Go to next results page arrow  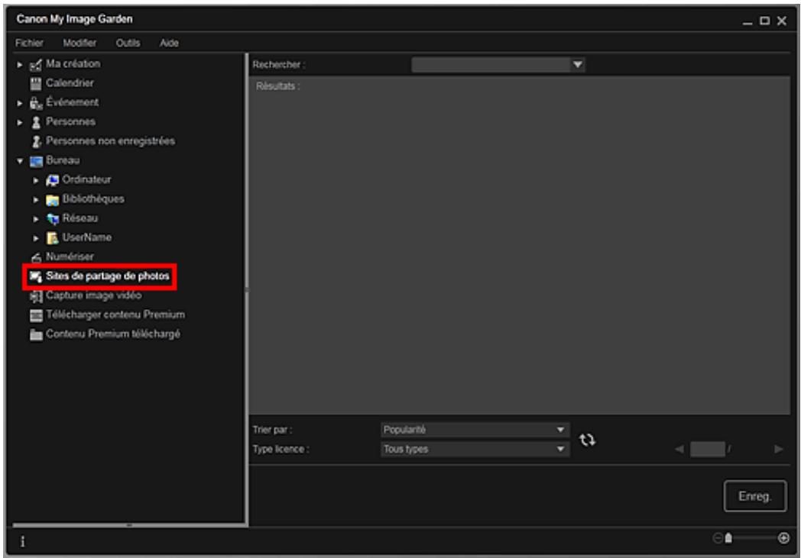tap(778, 450)
